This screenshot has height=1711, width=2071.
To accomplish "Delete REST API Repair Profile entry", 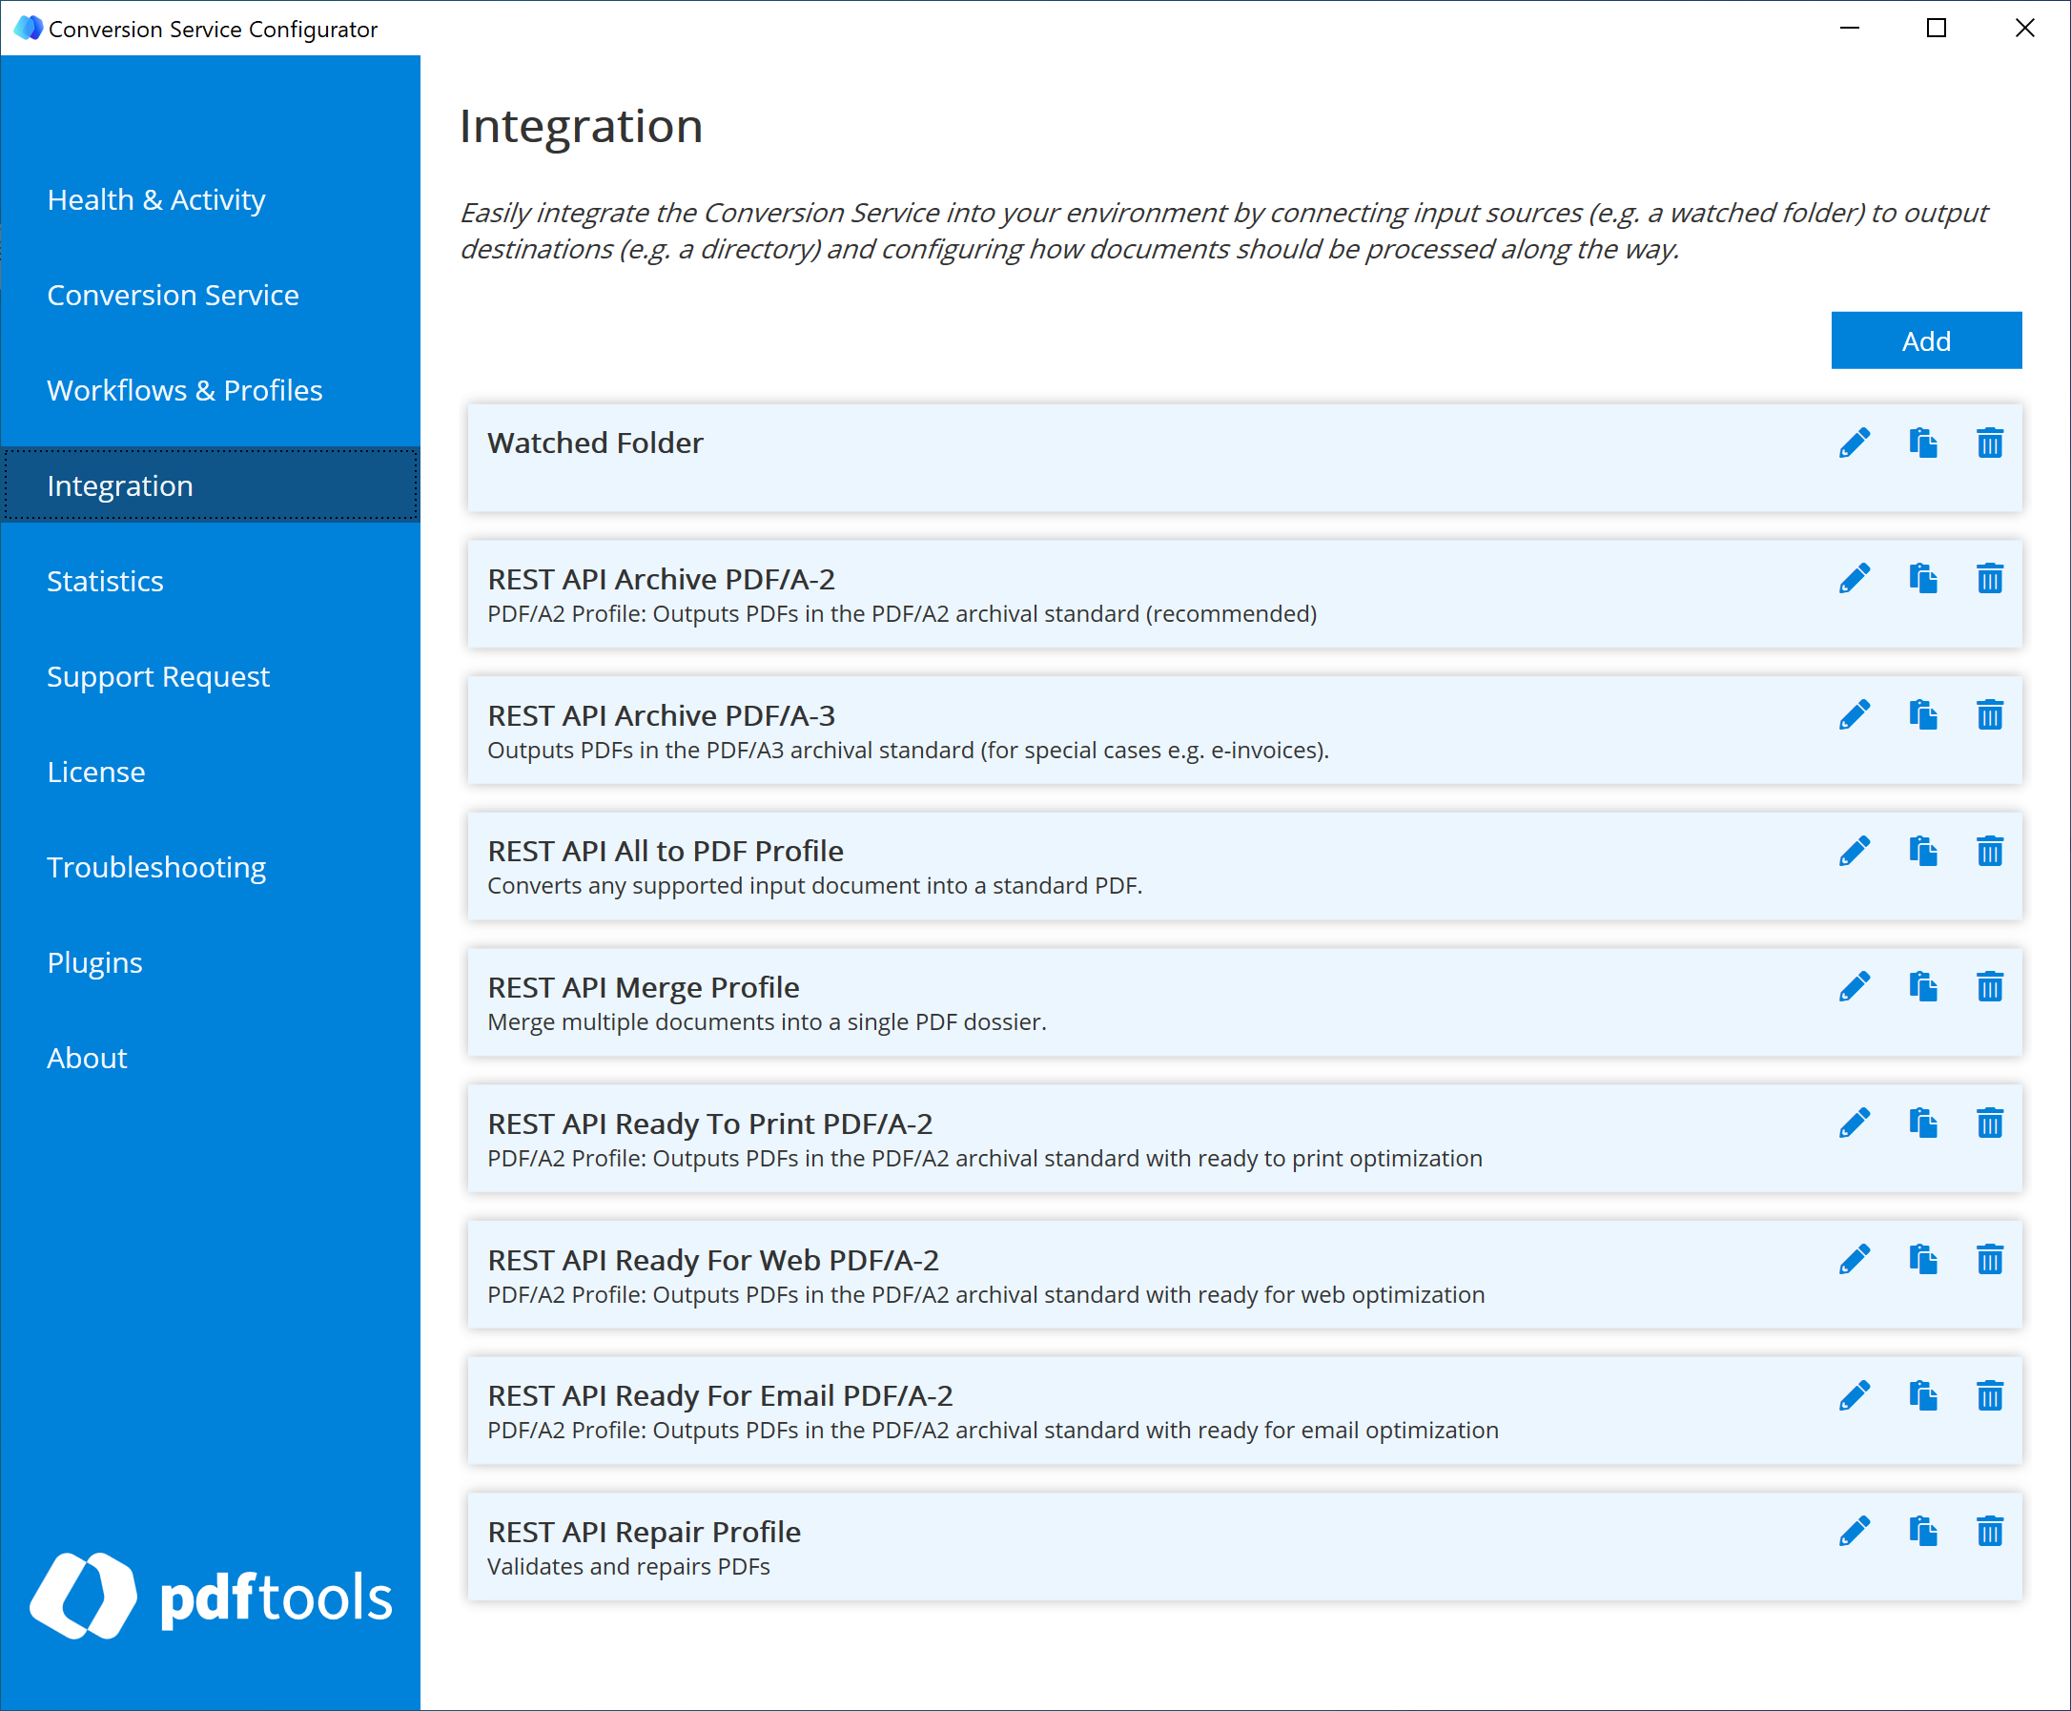I will point(1989,1533).
